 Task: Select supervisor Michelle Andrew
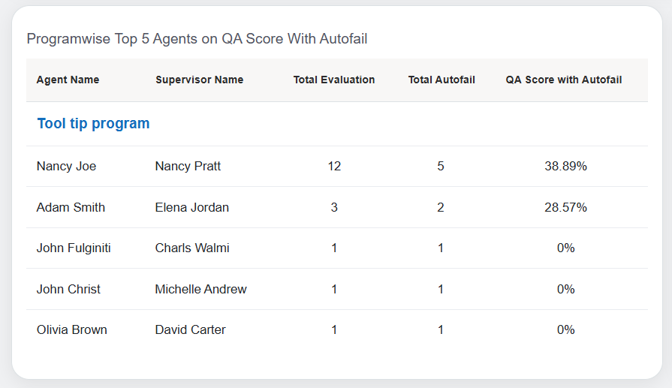coord(200,289)
